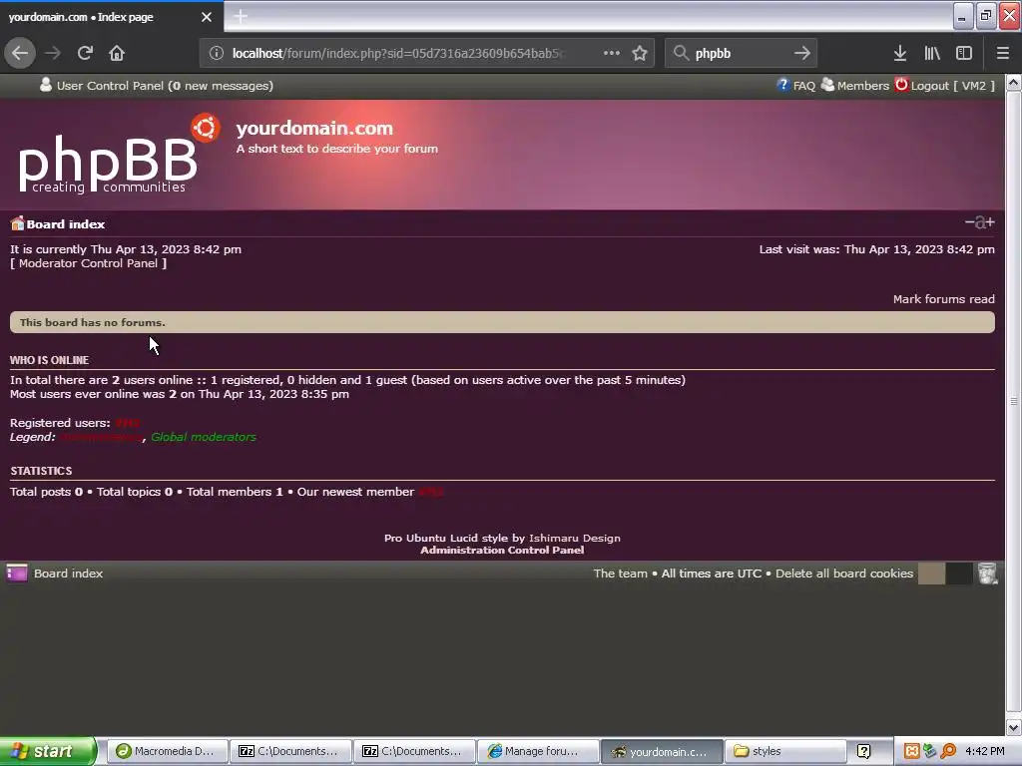Go back using the browser back arrow

click(20, 53)
